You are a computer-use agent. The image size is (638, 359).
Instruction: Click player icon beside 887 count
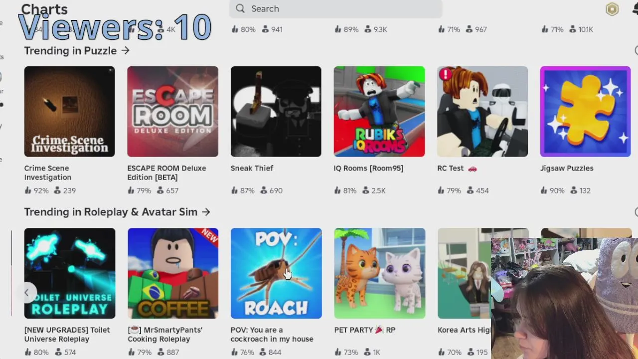[160, 352]
